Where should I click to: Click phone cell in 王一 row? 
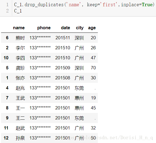40,108
